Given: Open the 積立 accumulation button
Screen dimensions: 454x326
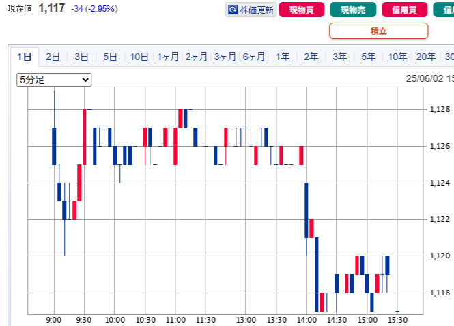Looking at the screenshot, I should tap(379, 31).
